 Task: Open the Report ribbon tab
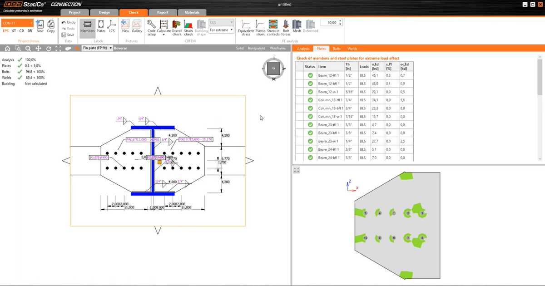pyautogui.click(x=163, y=12)
